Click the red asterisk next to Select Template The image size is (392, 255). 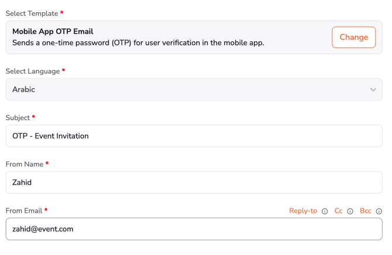pos(62,13)
